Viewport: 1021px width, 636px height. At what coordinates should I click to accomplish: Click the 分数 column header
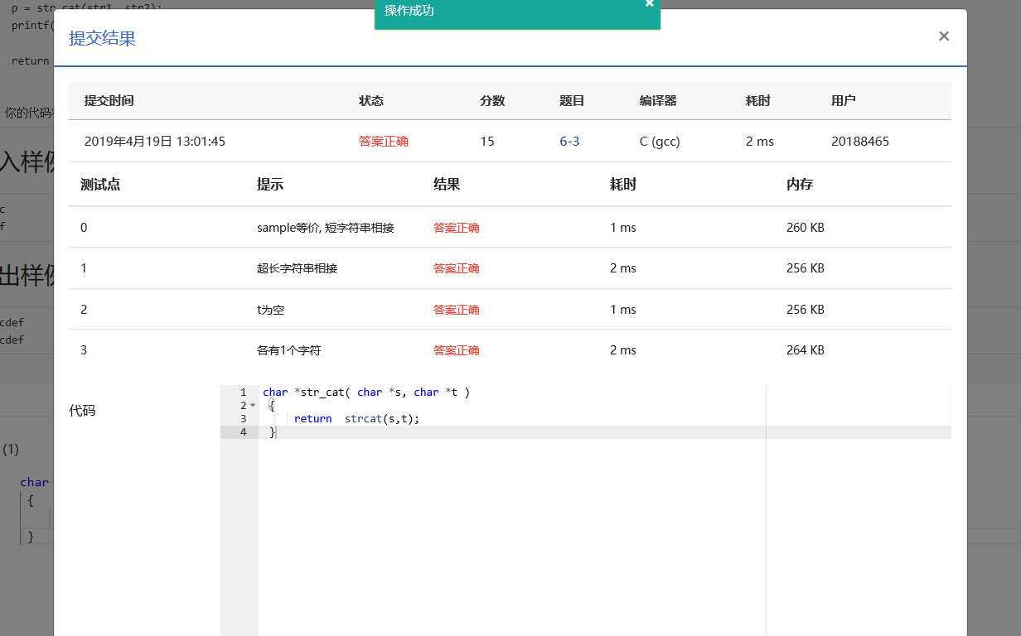tap(492, 101)
